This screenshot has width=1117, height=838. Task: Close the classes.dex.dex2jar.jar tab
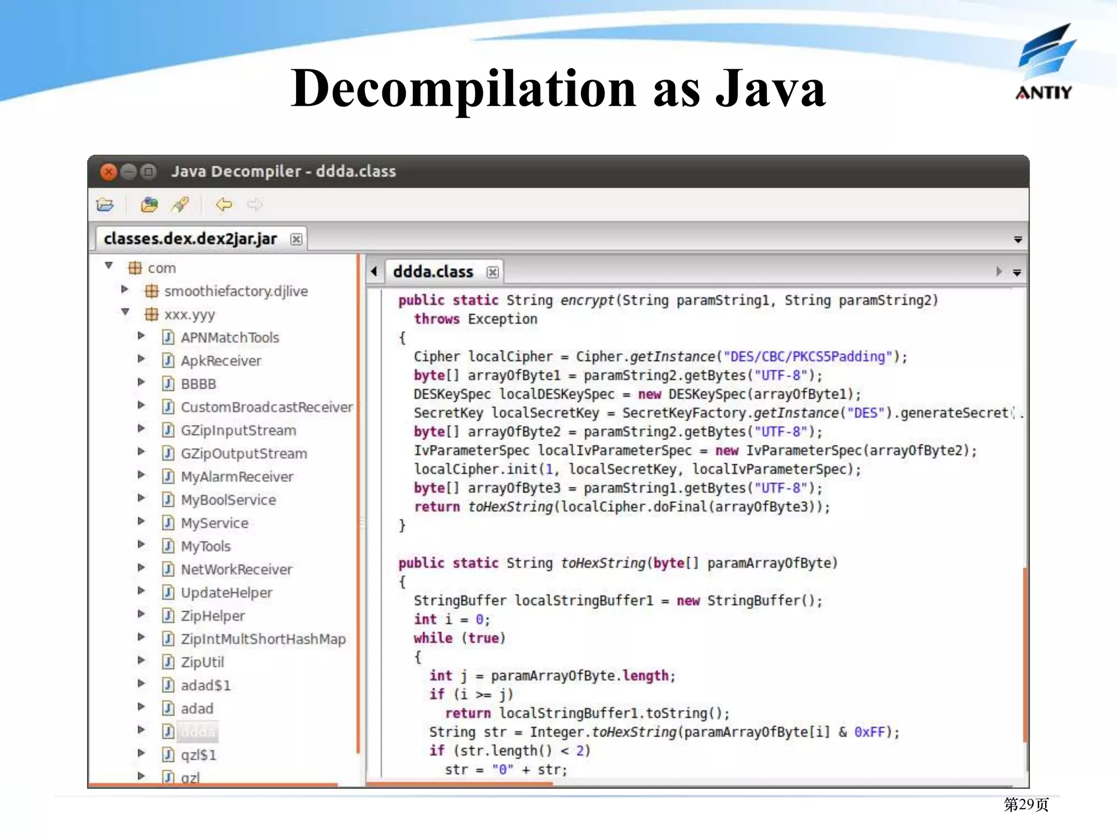point(296,239)
